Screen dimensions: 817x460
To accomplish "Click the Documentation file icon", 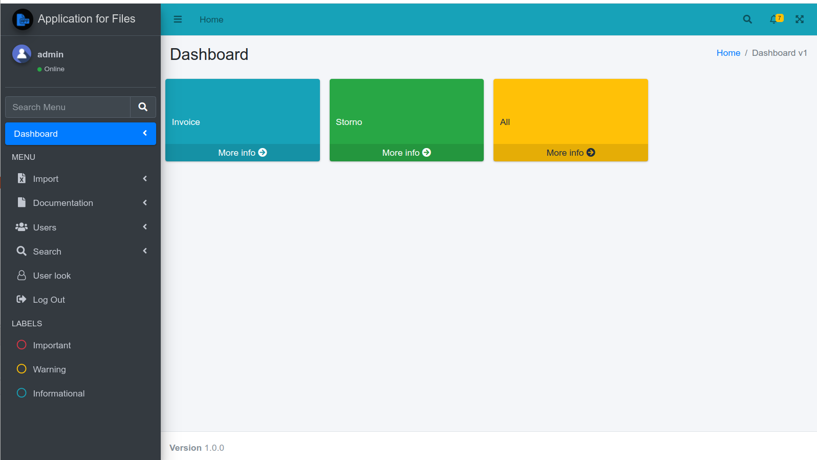I will (21, 202).
